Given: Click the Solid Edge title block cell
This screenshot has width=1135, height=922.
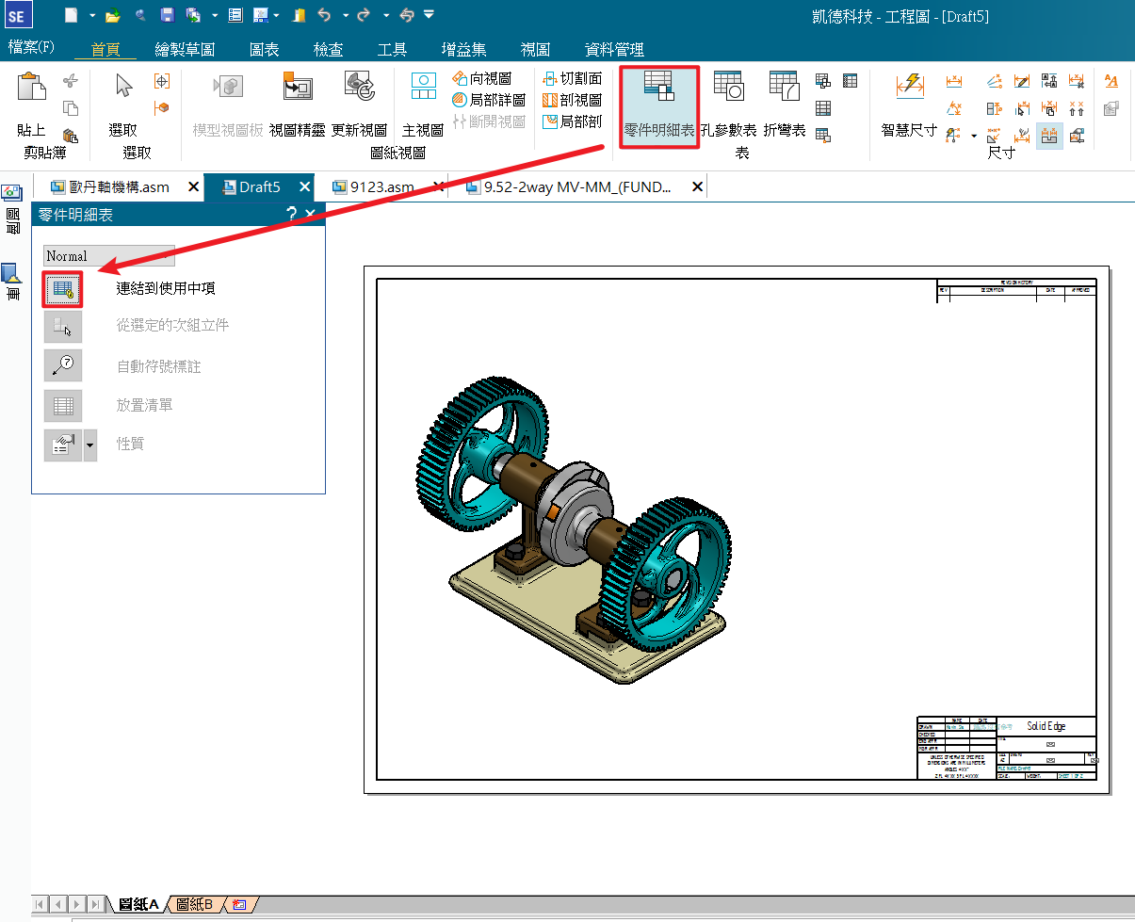Looking at the screenshot, I should coord(1046,726).
